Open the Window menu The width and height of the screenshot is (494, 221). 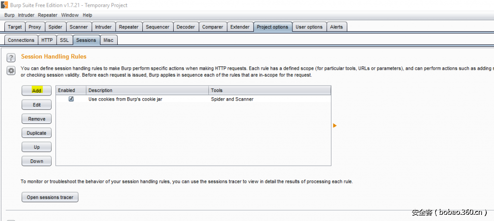pos(70,15)
